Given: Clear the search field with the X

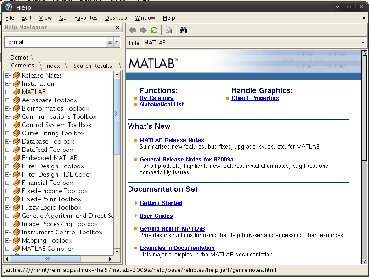Looking at the screenshot, I should point(110,42).
